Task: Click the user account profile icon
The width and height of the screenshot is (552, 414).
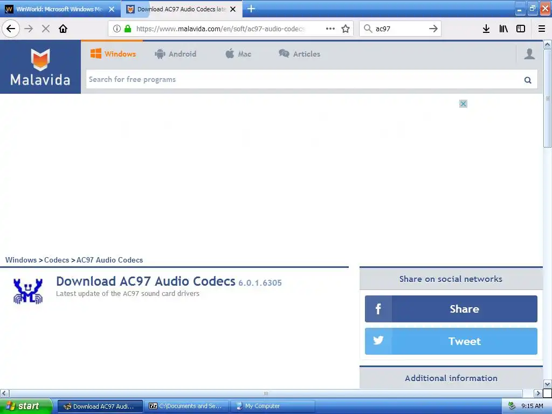Action: tap(529, 54)
